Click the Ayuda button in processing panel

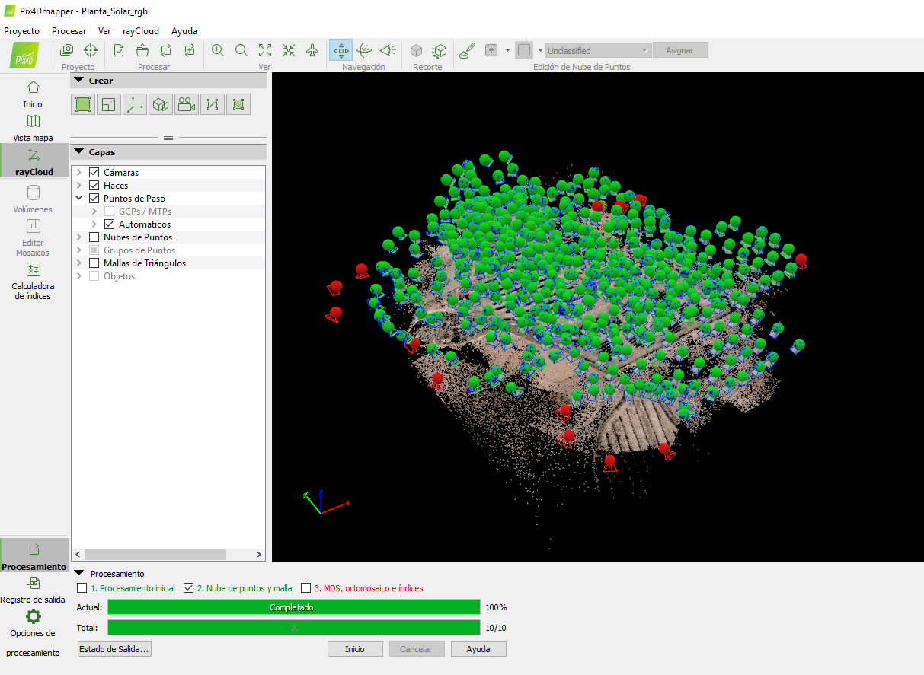(478, 649)
